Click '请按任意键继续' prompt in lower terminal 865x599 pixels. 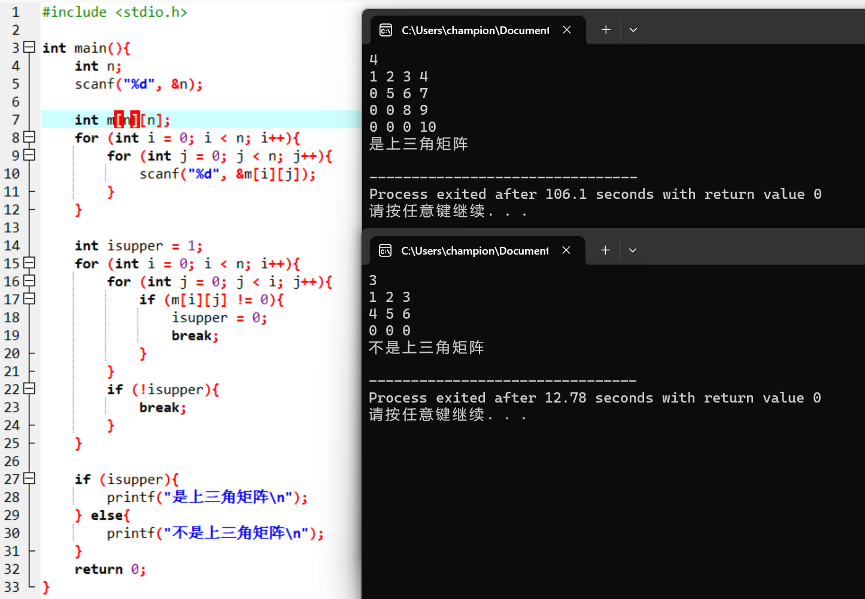[x=426, y=415]
